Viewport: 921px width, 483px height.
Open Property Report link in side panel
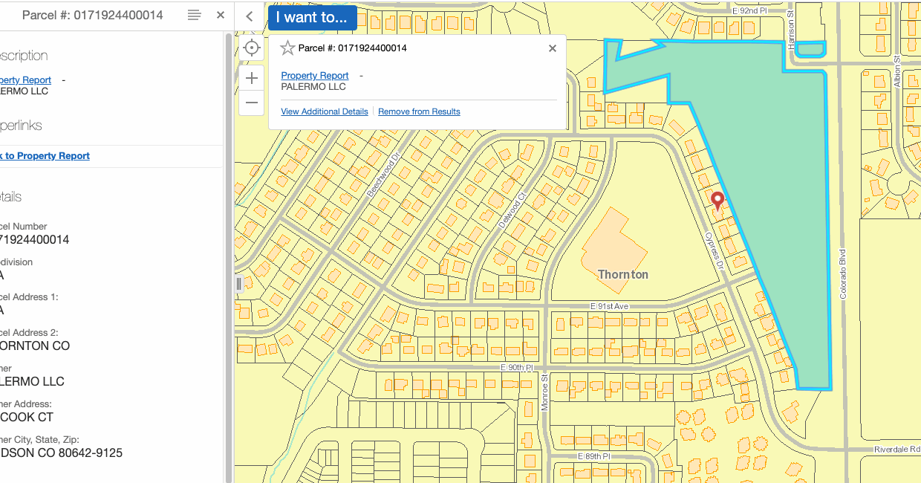tap(26, 80)
